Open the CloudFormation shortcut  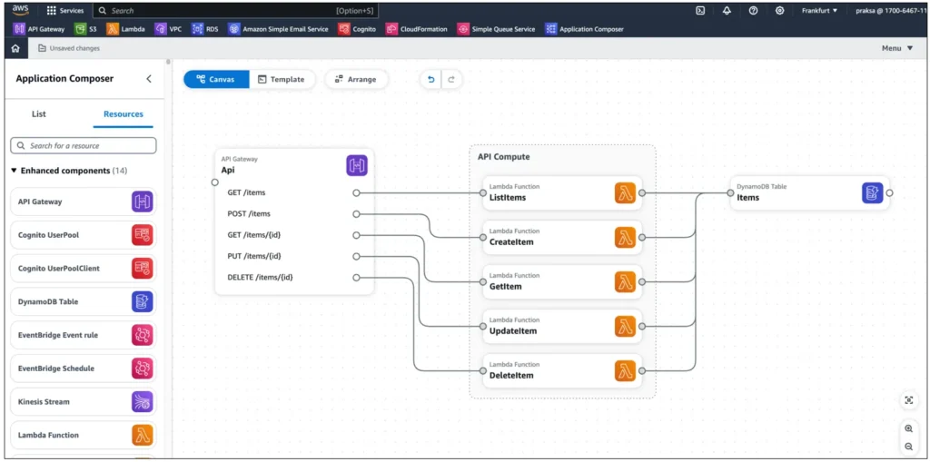pyautogui.click(x=416, y=28)
